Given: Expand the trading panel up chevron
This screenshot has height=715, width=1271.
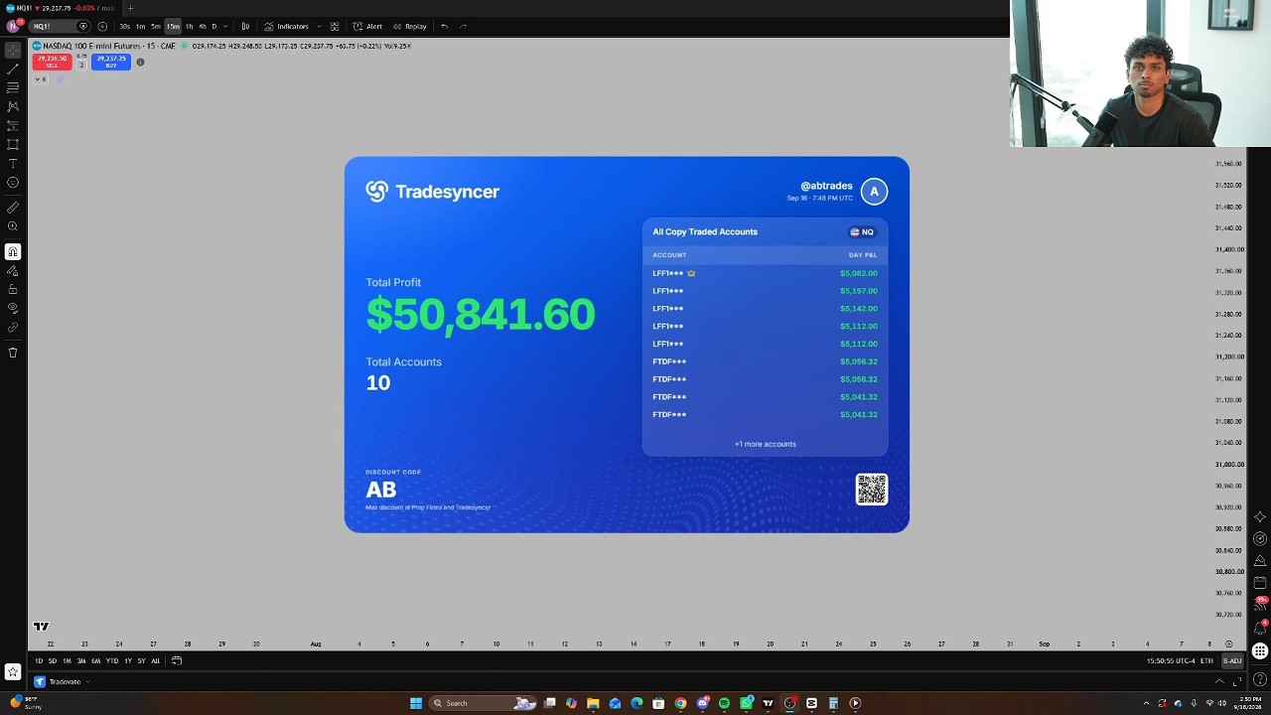Looking at the screenshot, I should coord(1219,681).
